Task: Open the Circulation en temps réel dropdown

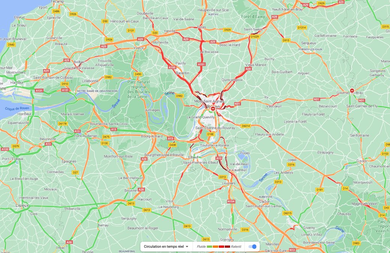Action: (166, 247)
